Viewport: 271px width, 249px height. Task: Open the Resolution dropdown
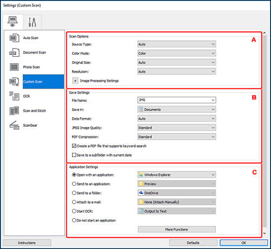[x=177, y=71]
